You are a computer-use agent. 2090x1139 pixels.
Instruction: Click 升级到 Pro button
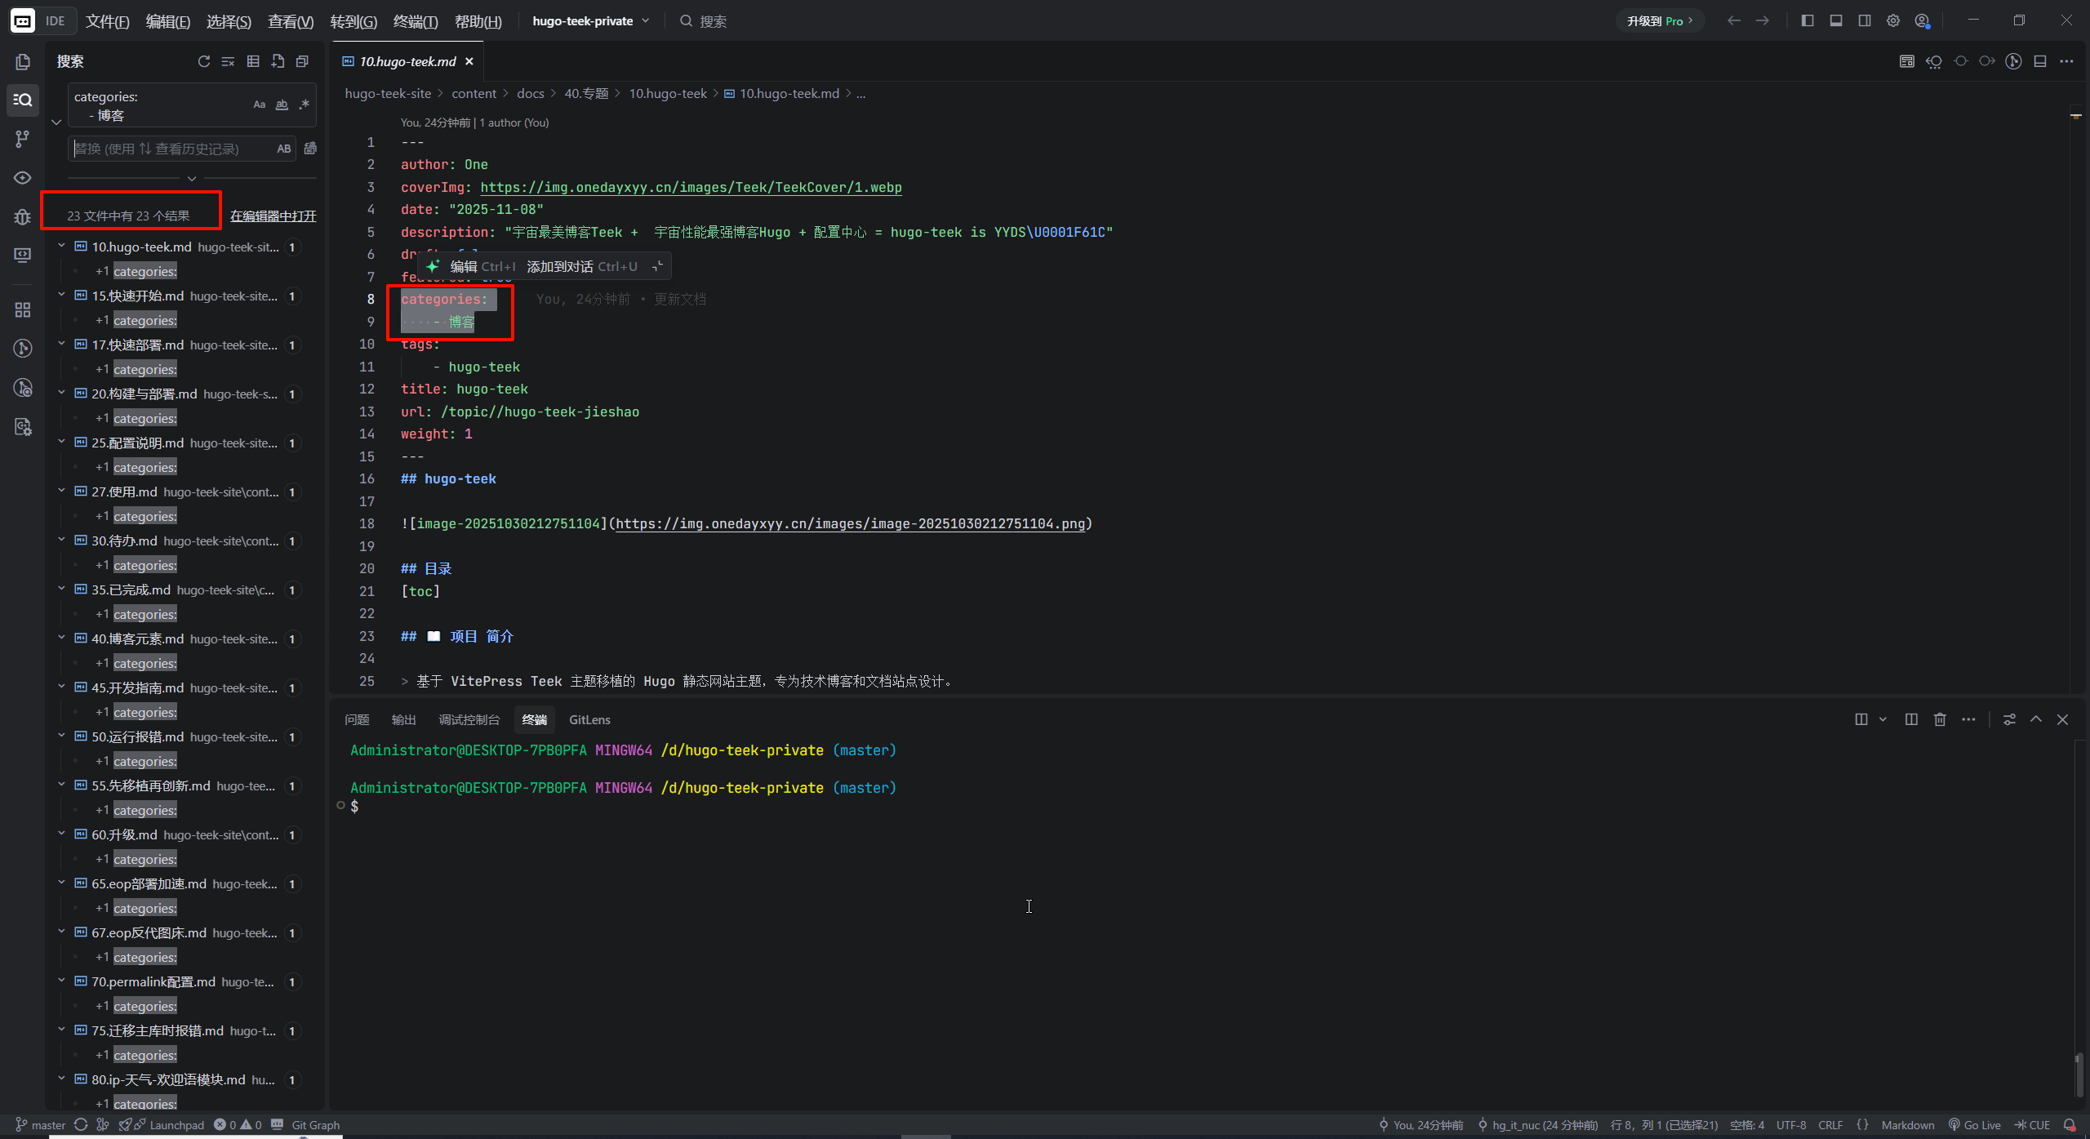[1659, 20]
